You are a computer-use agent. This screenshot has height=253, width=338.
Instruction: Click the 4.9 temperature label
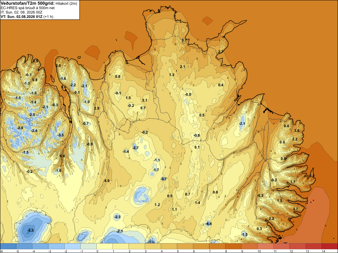(107, 181)
